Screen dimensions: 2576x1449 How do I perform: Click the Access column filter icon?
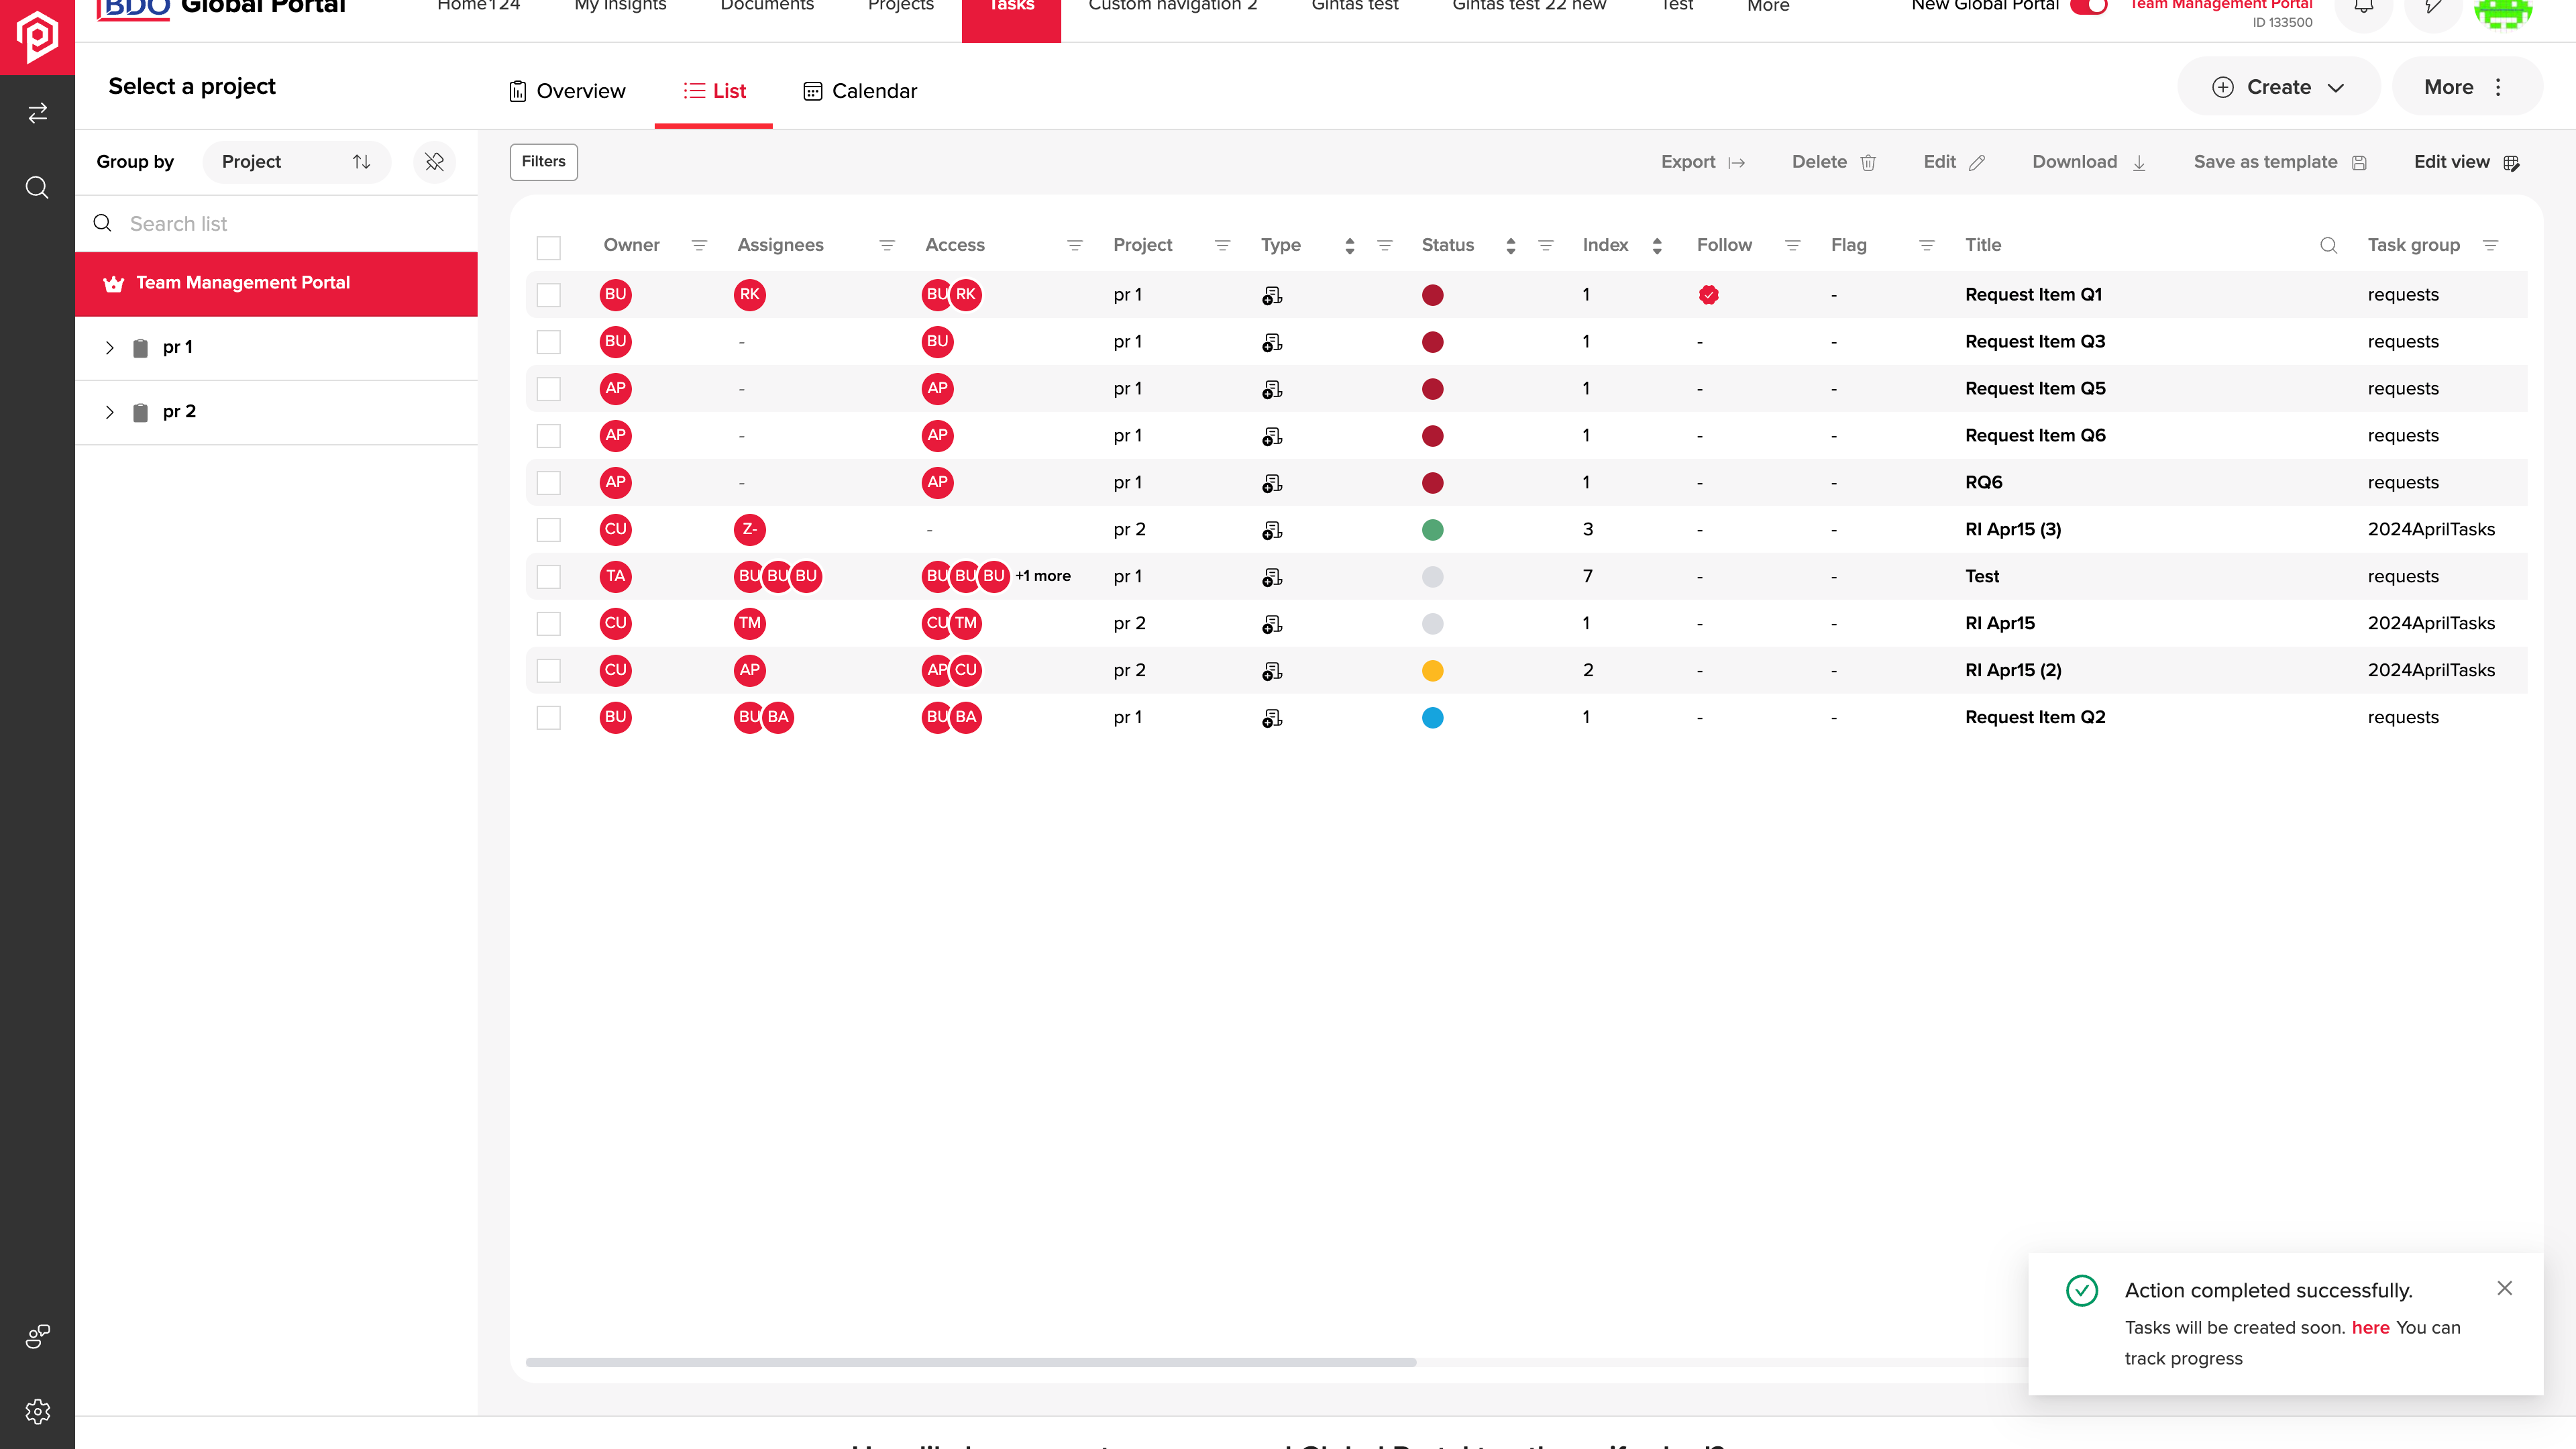coord(1075,245)
